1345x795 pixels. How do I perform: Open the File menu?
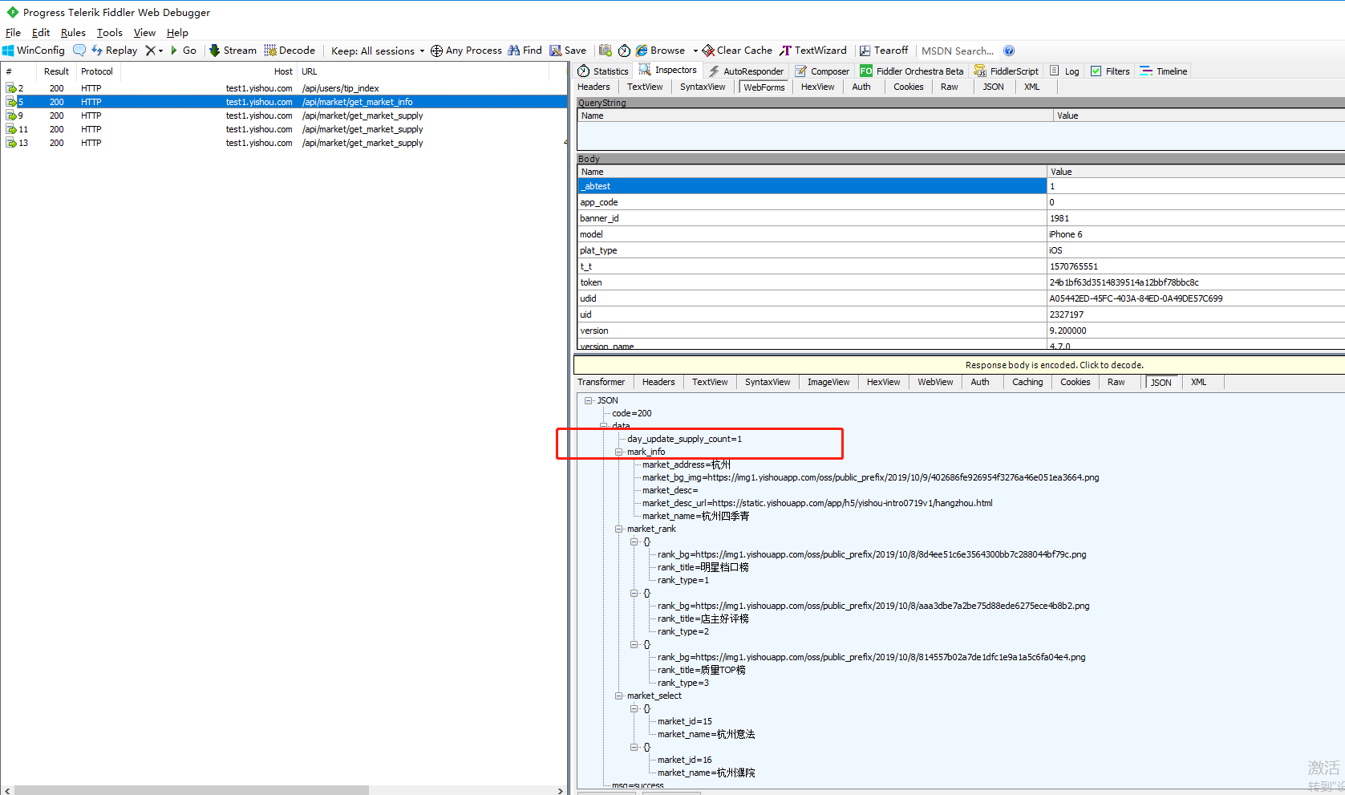tap(13, 33)
